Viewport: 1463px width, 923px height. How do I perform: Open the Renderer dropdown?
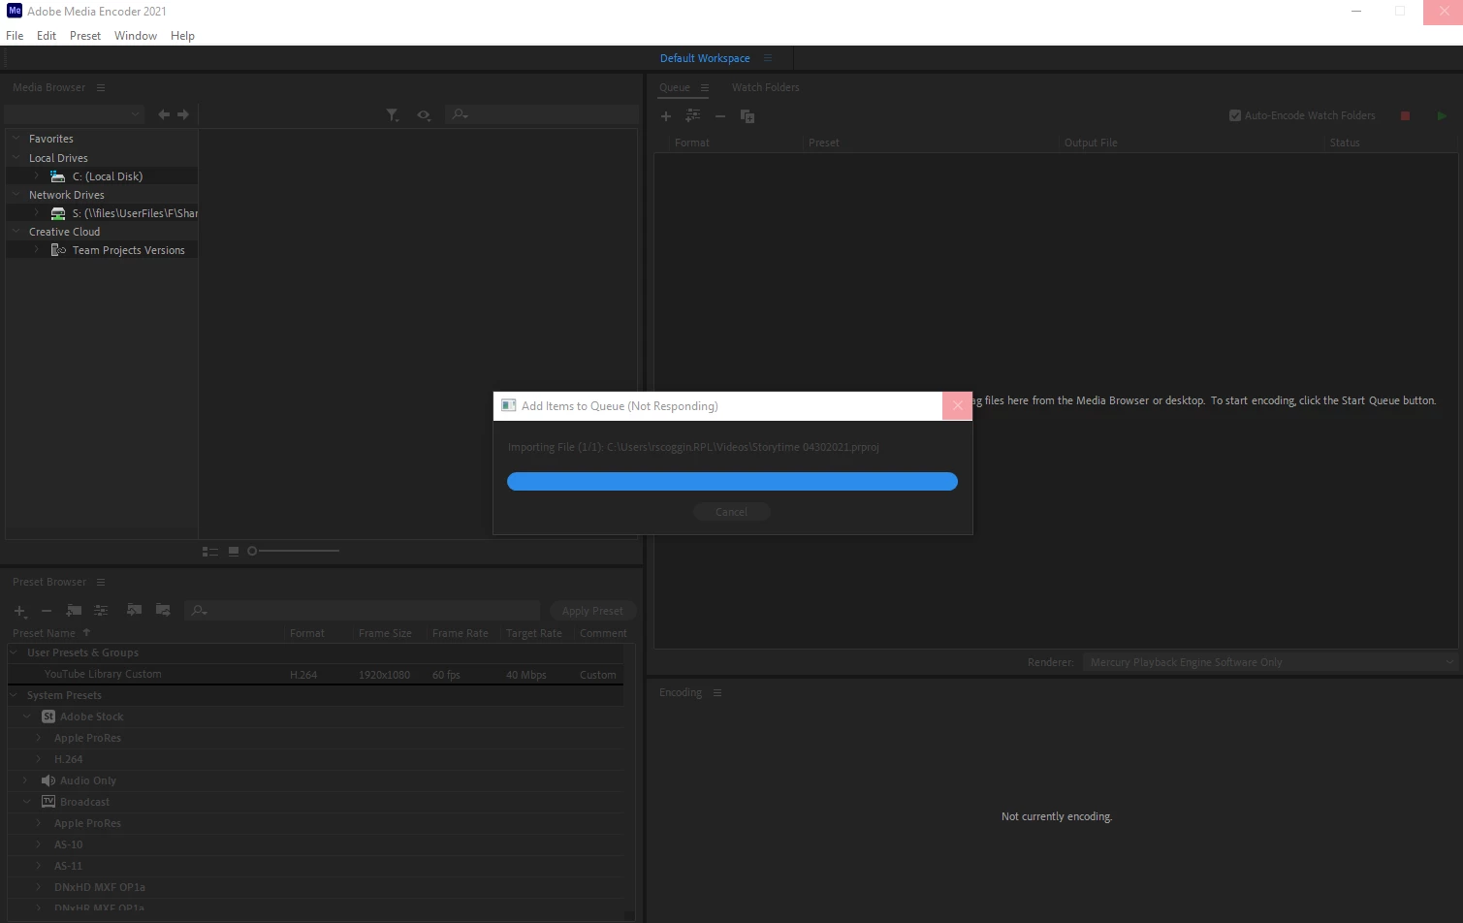pyautogui.click(x=1269, y=662)
